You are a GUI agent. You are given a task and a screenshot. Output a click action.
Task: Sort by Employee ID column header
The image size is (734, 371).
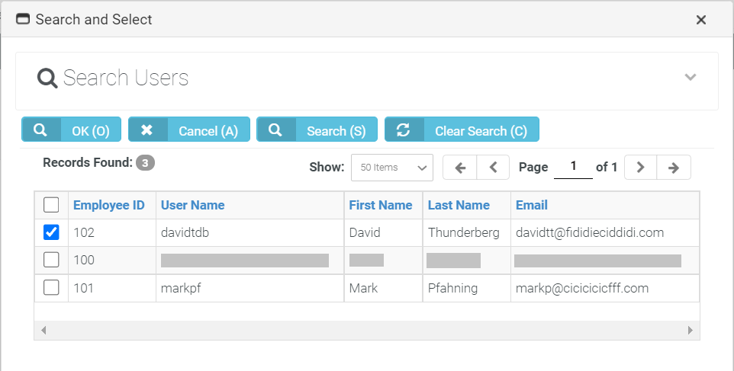click(109, 205)
